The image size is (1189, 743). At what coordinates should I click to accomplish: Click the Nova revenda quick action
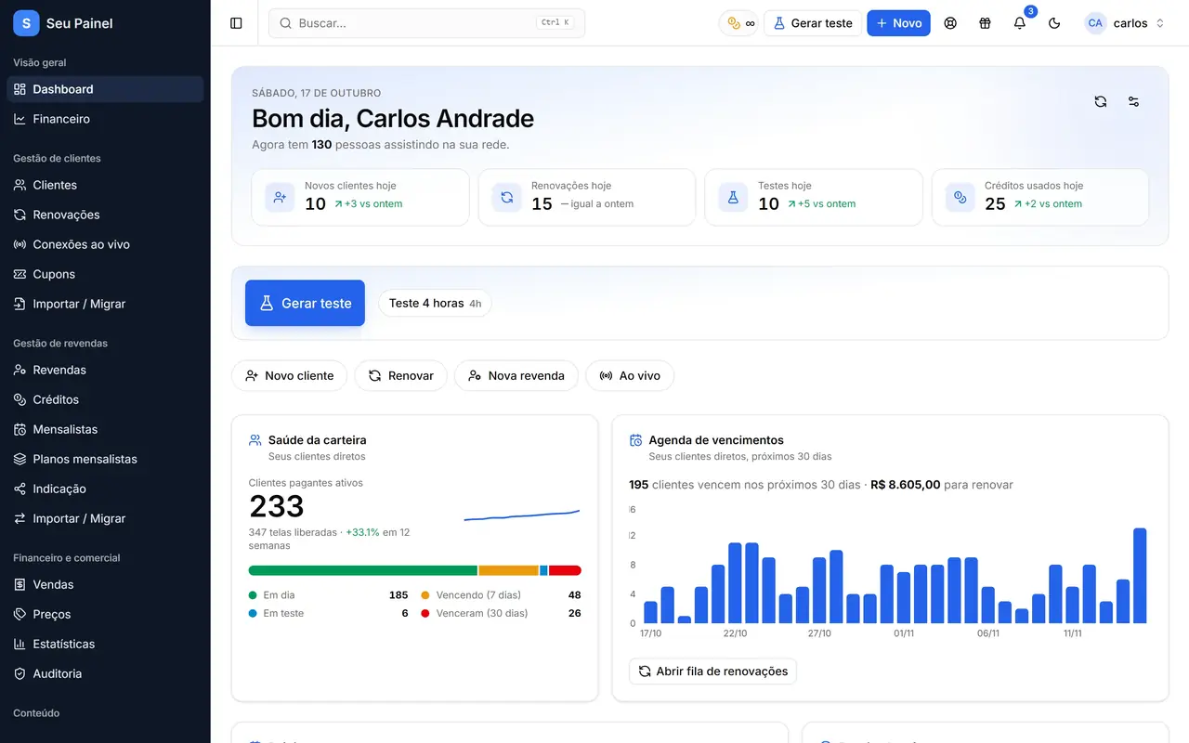516,375
